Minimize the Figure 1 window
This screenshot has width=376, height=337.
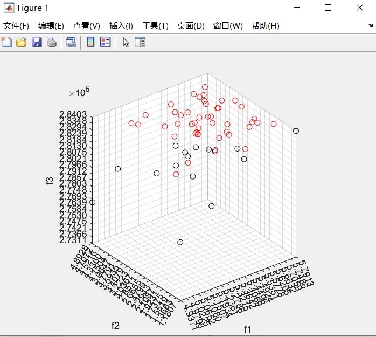pyautogui.click(x=297, y=8)
